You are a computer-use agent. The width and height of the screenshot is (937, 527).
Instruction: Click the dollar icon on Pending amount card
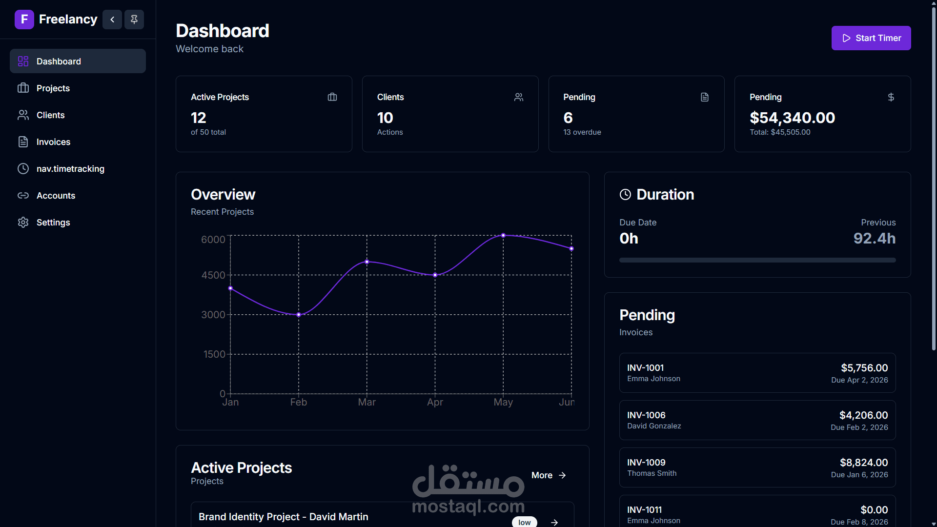pos(891,97)
